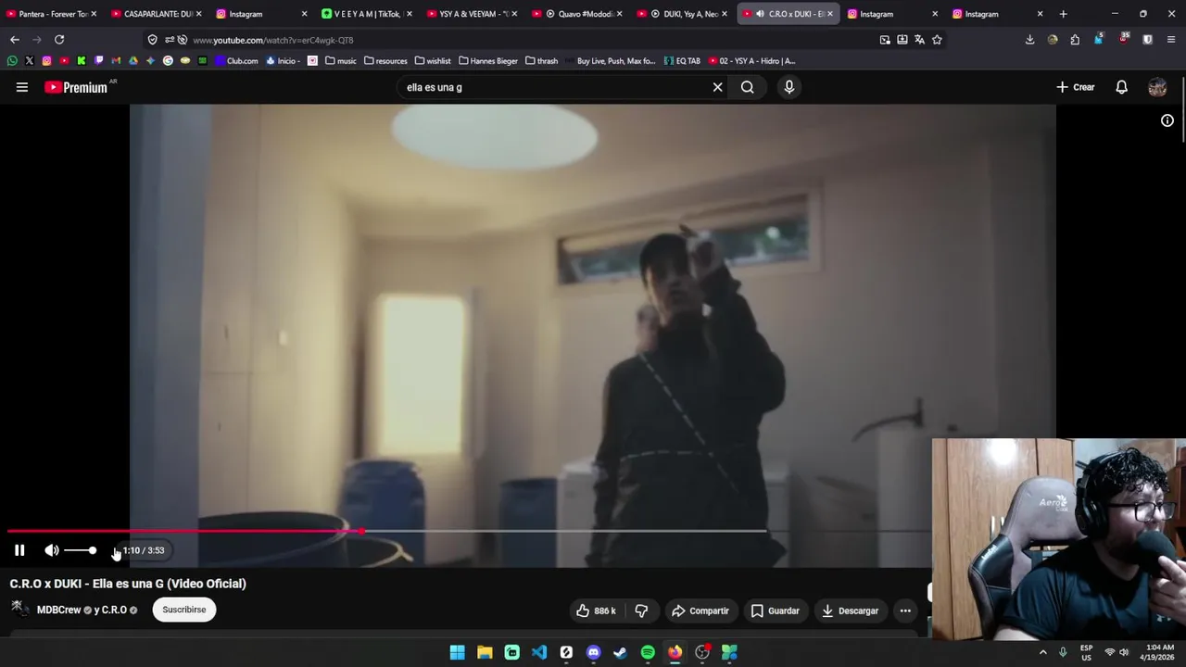Image resolution: width=1186 pixels, height=667 pixels.
Task: Go to YouTube Premium home logo
Action: click(x=77, y=87)
